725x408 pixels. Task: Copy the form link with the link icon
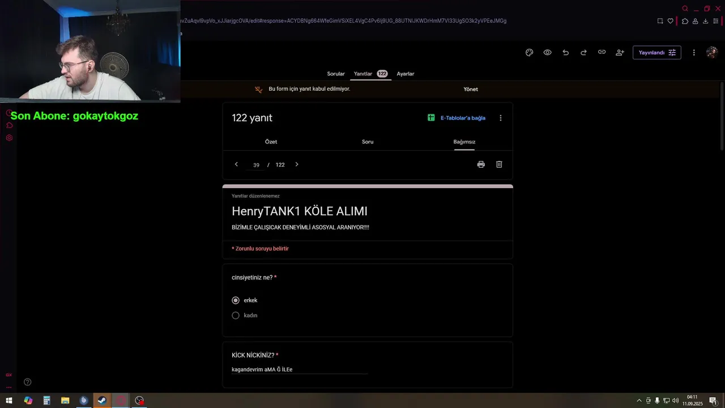(x=602, y=53)
